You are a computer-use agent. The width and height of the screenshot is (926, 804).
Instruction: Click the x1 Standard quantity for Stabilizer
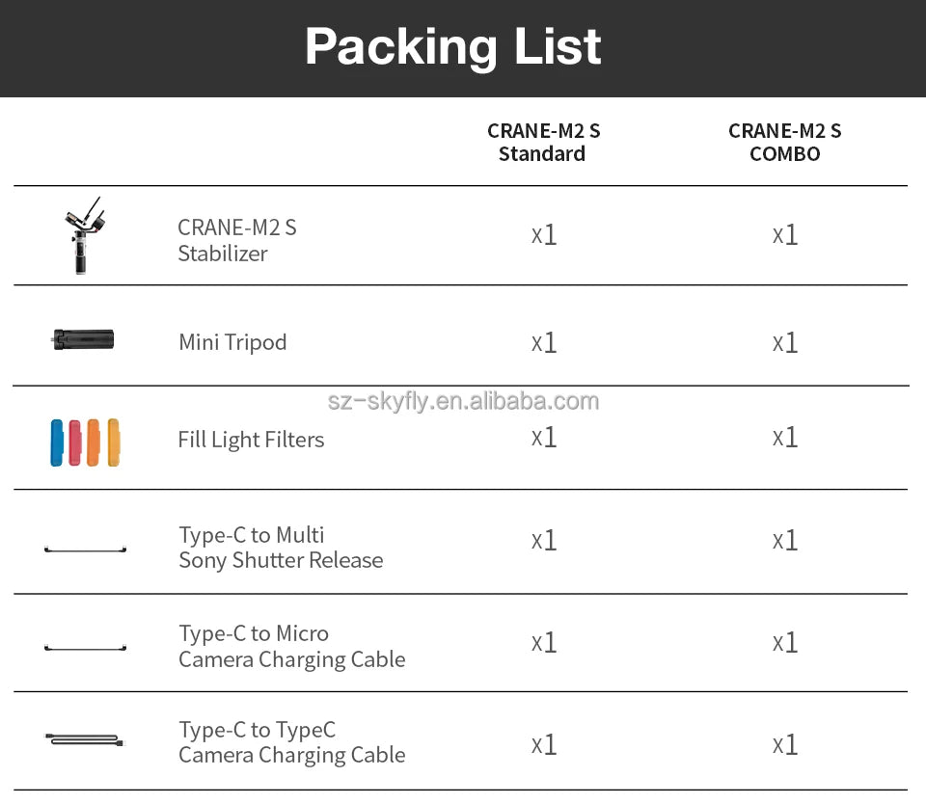coord(544,235)
